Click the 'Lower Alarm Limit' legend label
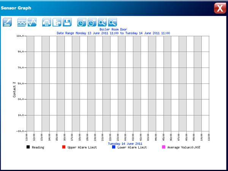 coord(132,147)
